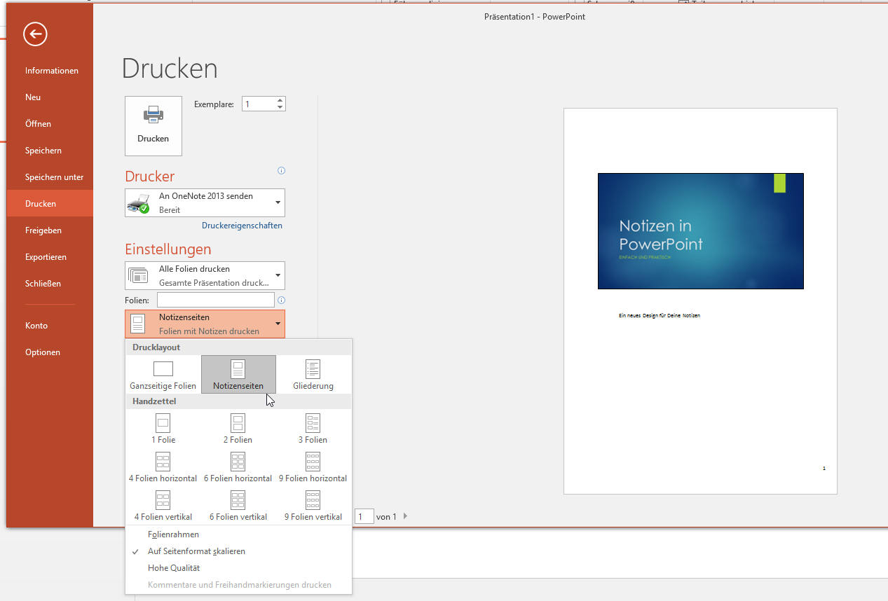Select Drucken in the sidebar
This screenshot has width=888, height=601.
click(50, 204)
